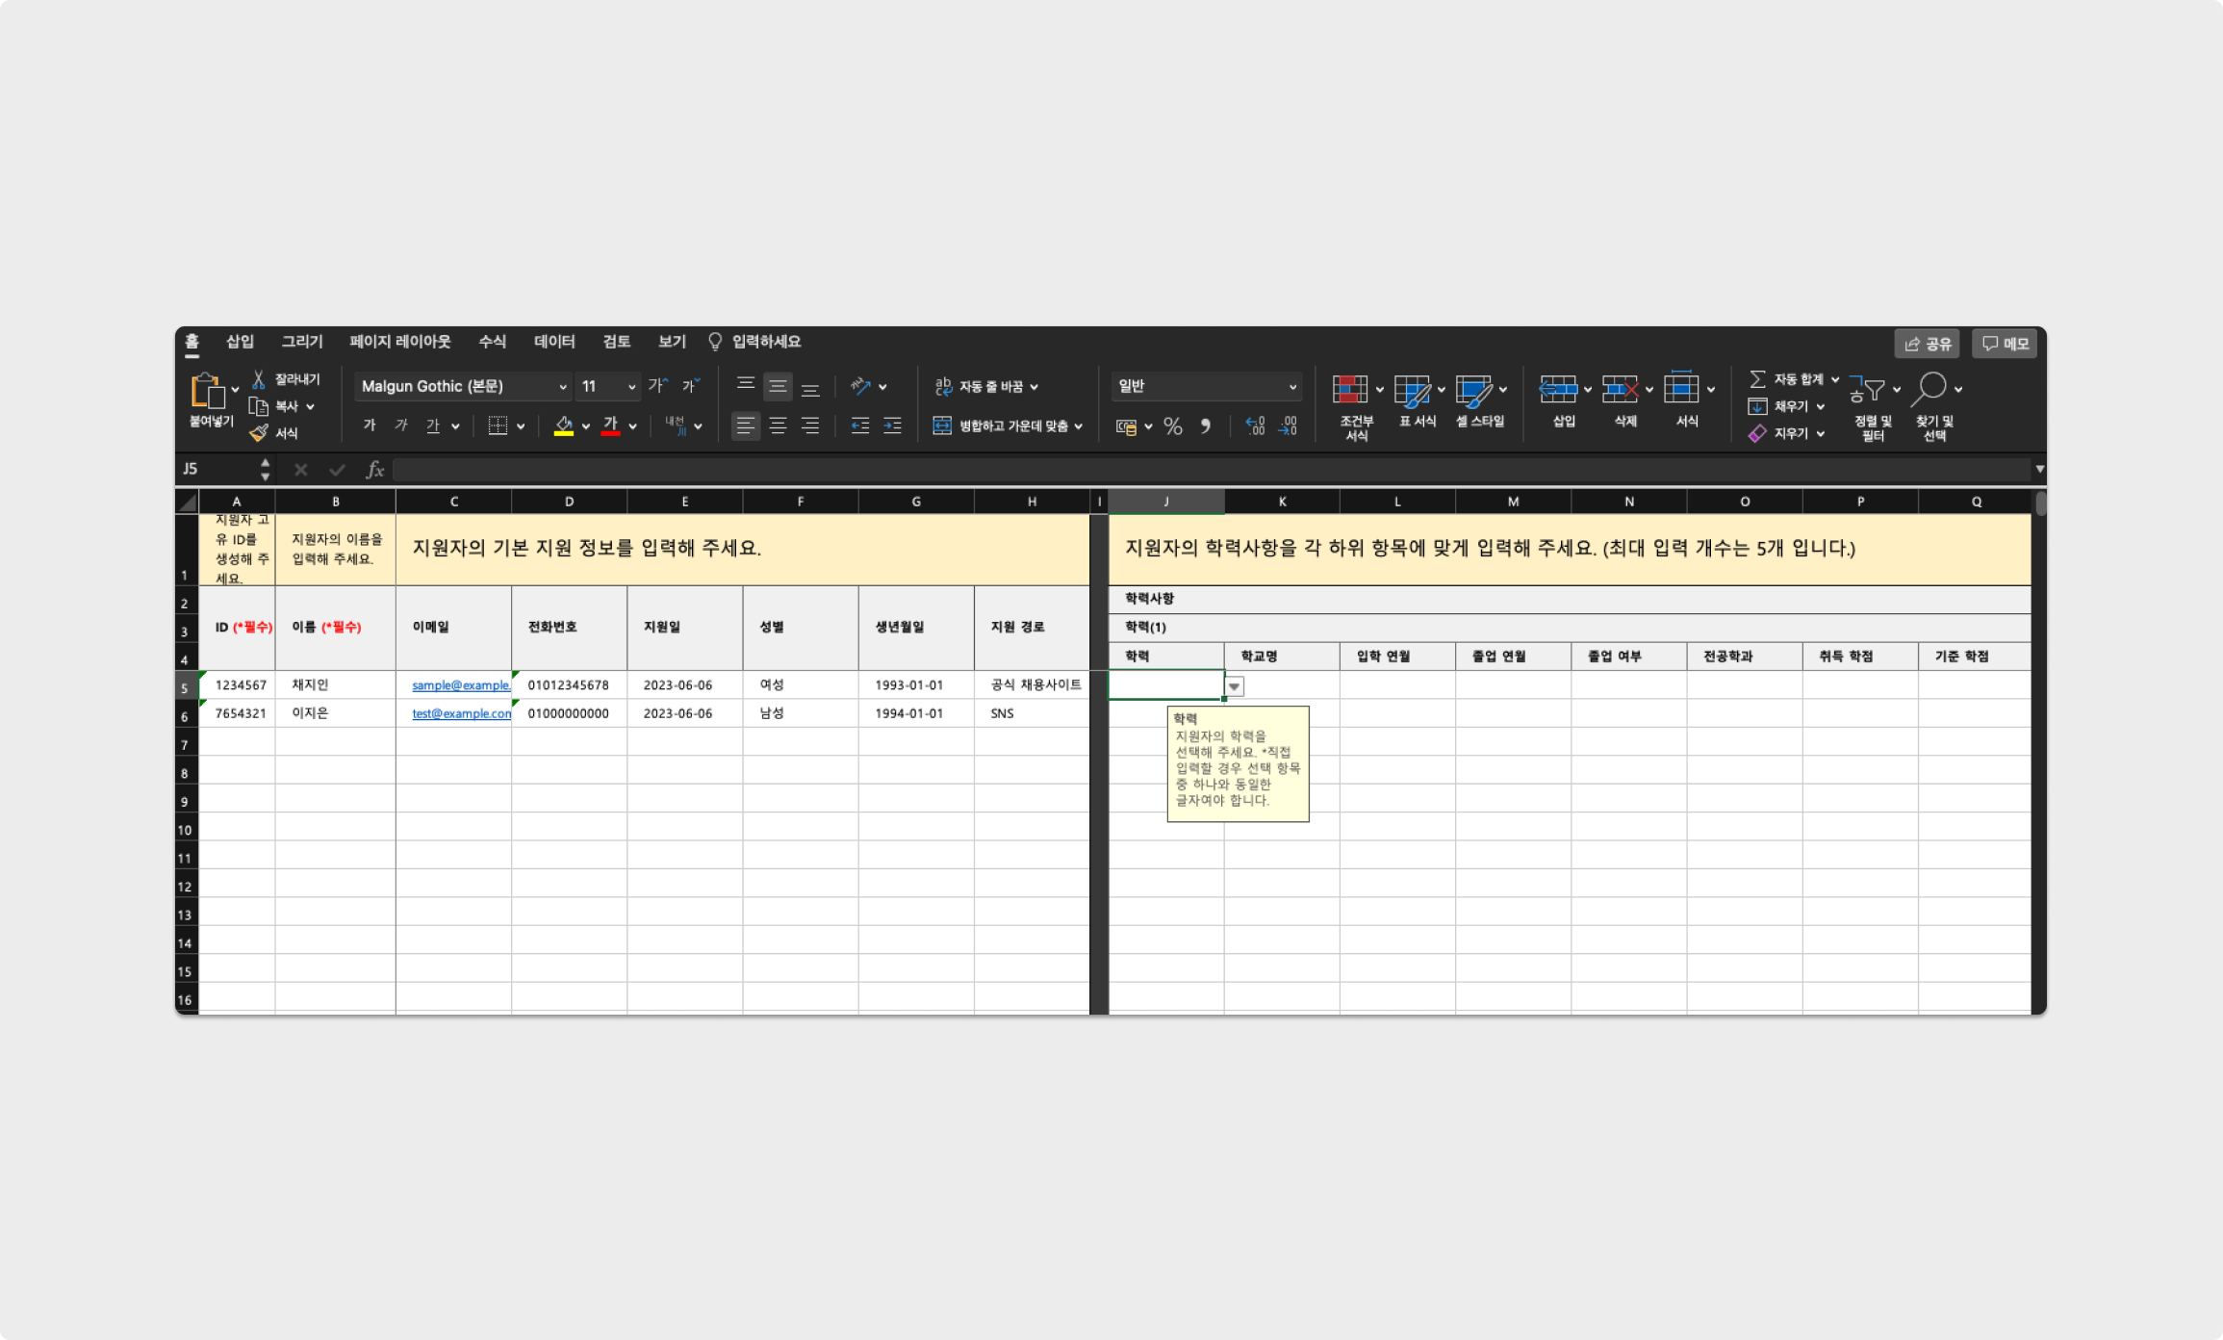
Task: Open the wrap text (자동 줄 바꿈) arrow
Action: pyautogui.click(x=1035, y=387)
